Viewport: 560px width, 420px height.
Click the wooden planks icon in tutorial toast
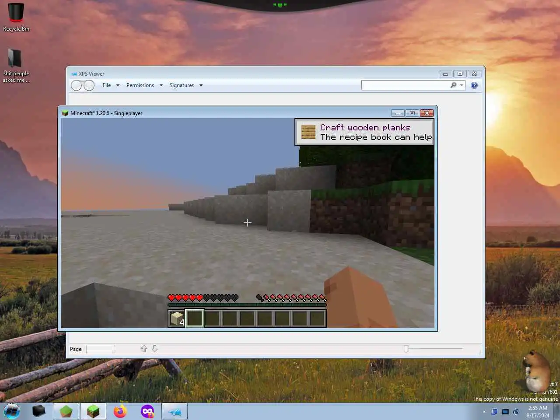point(308,132)
